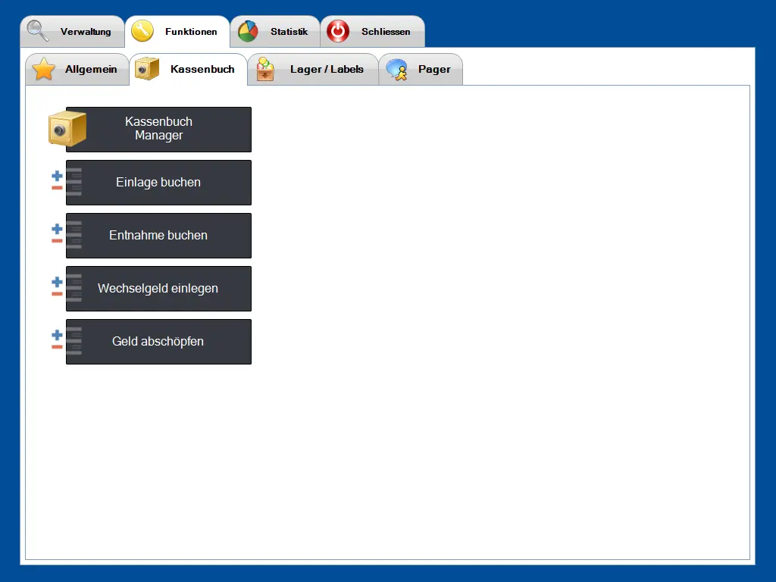This screenshot has height=582, width=776.
Task: Click Wechselgeld einlegen
Action: point(158,288)
